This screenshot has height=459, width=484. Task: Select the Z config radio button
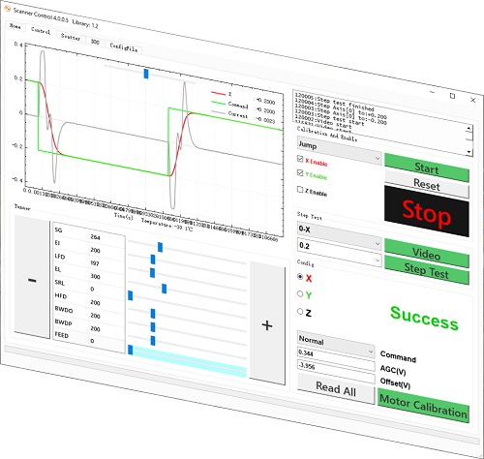300,312
